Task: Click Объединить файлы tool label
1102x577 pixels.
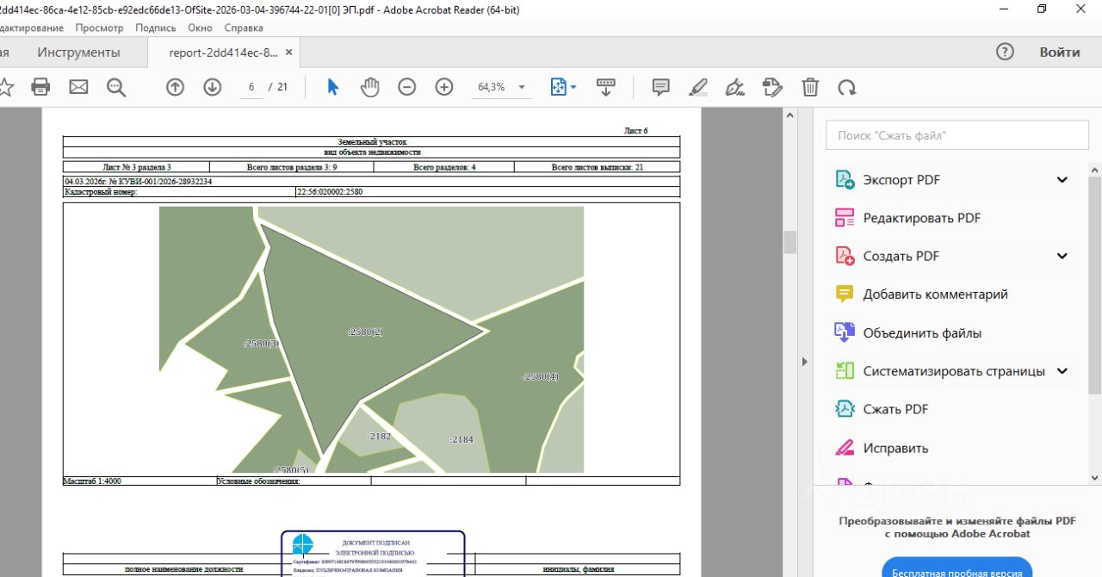Action: (x=922, y=332)
